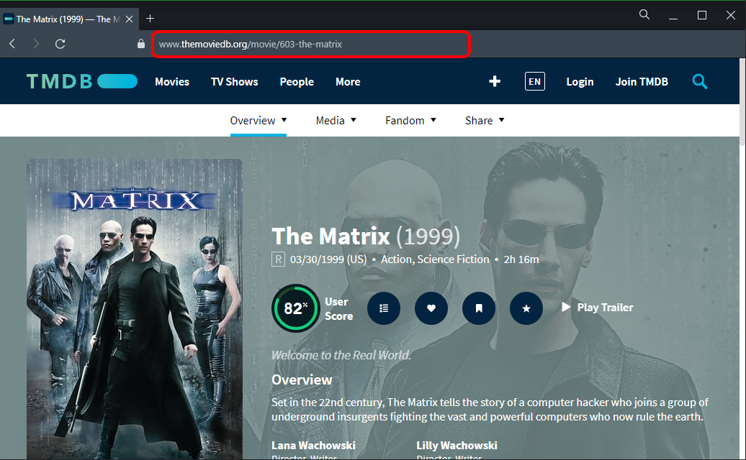746x460 pixels.
Task: Open the More menu in TMDB header
Action: (348, 82)
